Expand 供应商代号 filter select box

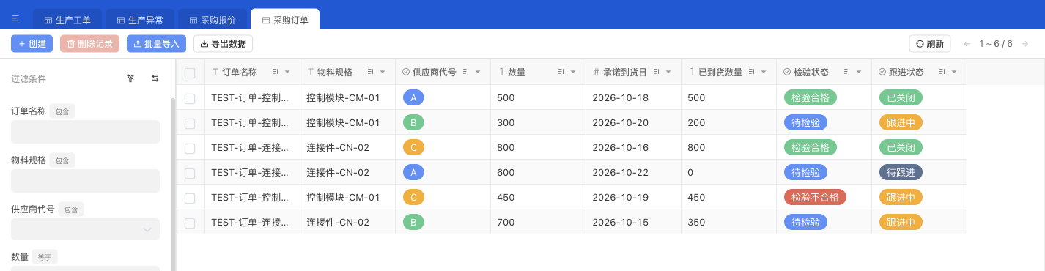[x=85, y=229]
